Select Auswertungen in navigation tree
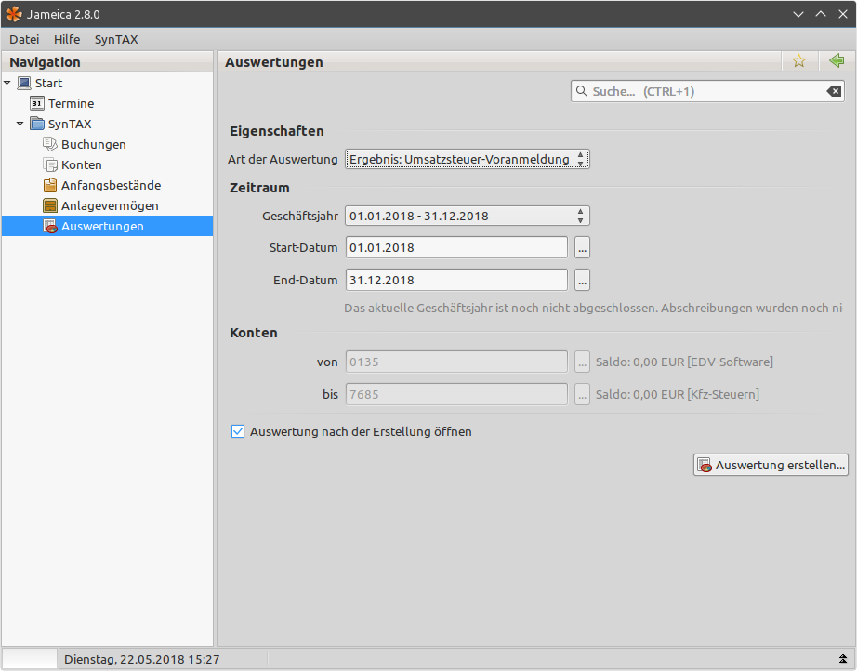 (x=102, y=226)
